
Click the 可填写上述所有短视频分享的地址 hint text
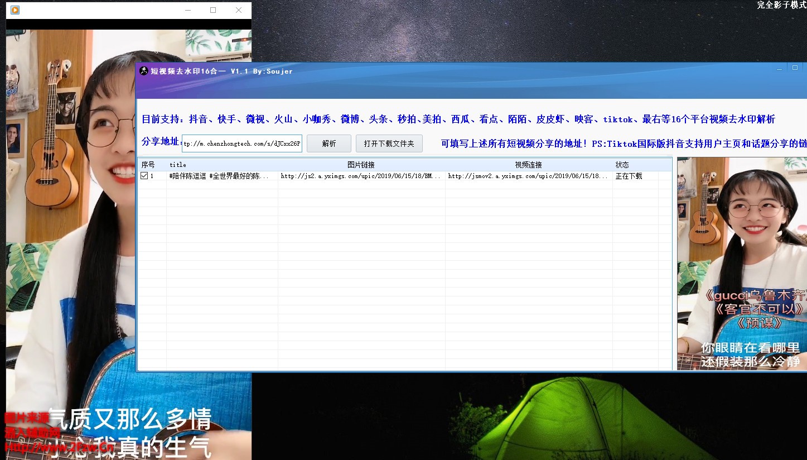(x=624, y=143)
